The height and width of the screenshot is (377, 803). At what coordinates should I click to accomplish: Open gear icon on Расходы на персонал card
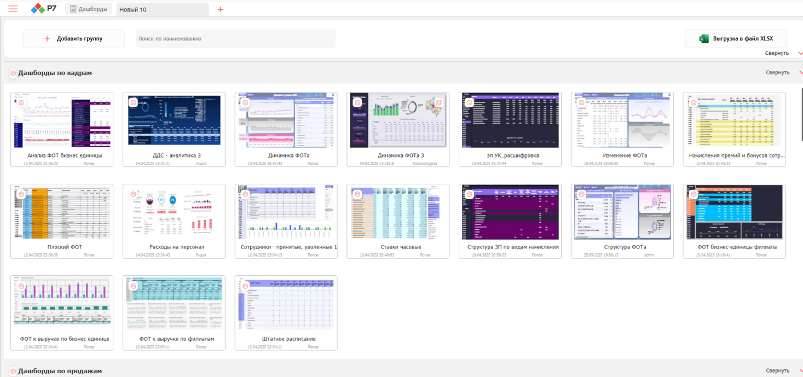(x=133, y=194)
